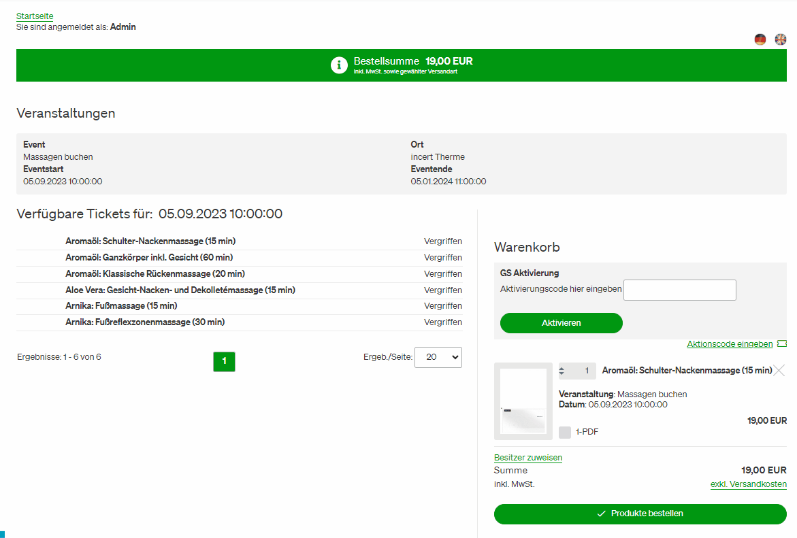This screenshot has height=538, width=797.
Task: Click Eventende date 05.01.2024 11:00:00
Action: point(449,182)
